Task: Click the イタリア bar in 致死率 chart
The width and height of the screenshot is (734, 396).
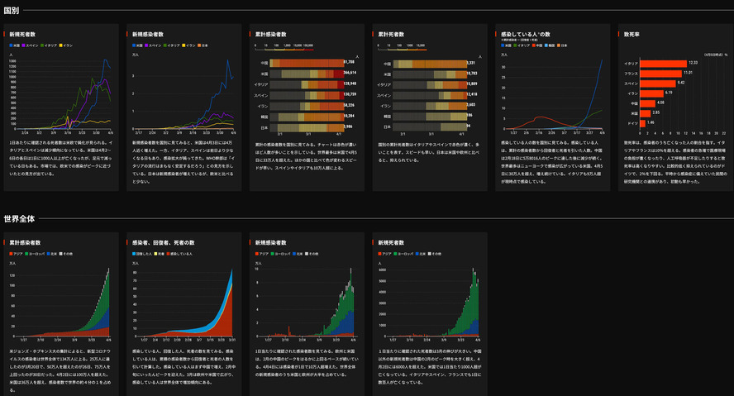Action: (663, 63)
